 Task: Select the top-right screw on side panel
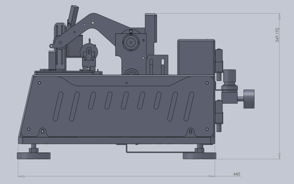coord(207,83)
